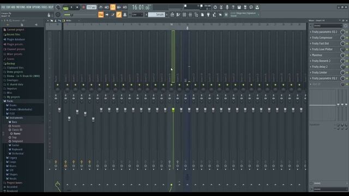349x196 pixels.
Task: Toggle wait for input before recording
Action: coord(107,7)
